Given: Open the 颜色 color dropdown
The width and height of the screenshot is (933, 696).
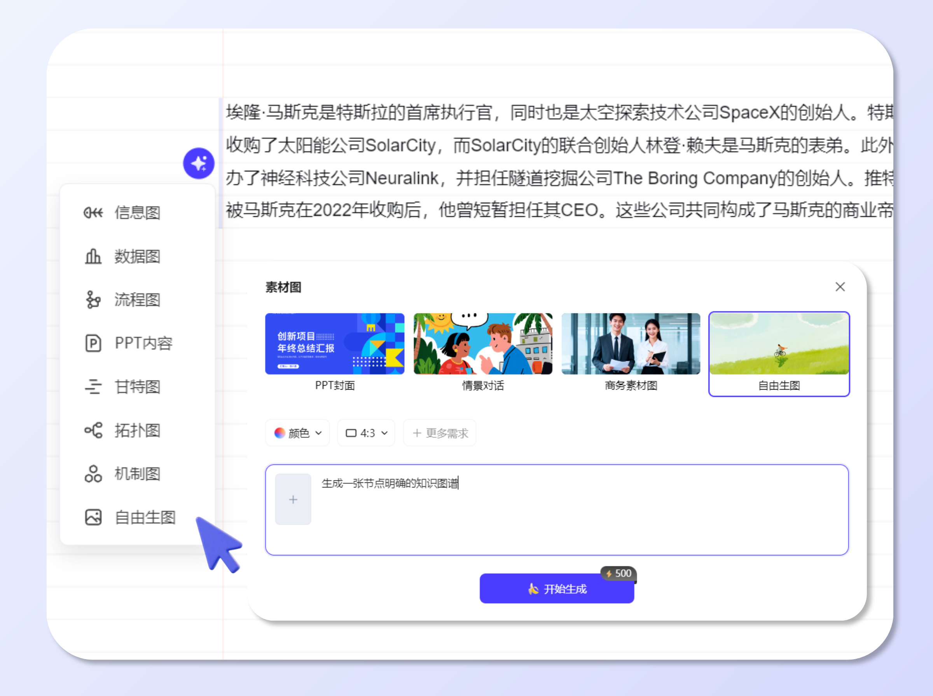Looking at the screenshot, I should 297,433.
